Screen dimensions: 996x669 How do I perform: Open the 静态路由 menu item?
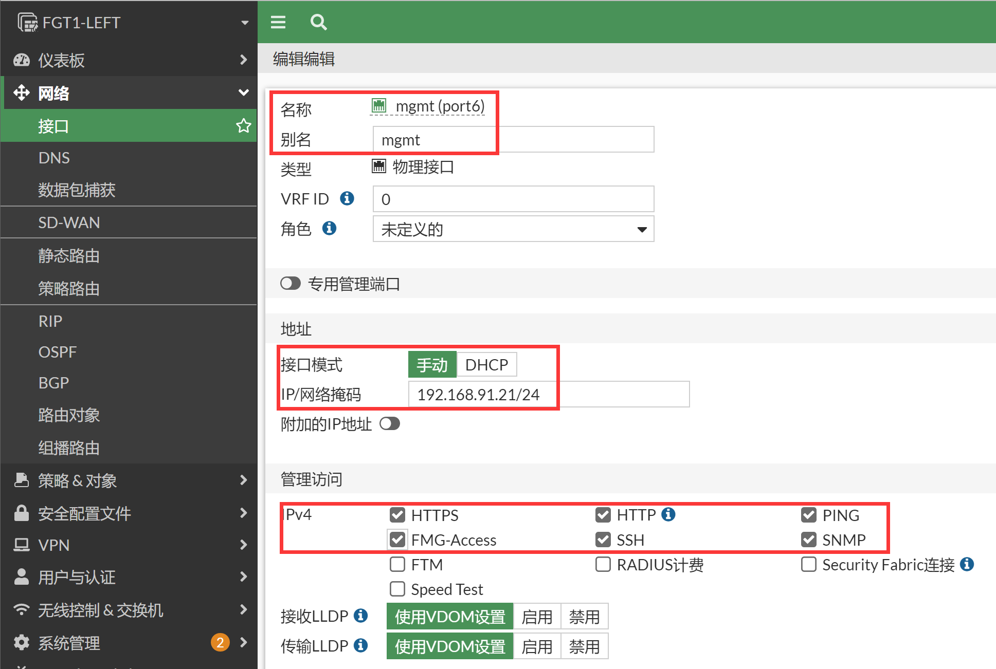click(69, 255)
